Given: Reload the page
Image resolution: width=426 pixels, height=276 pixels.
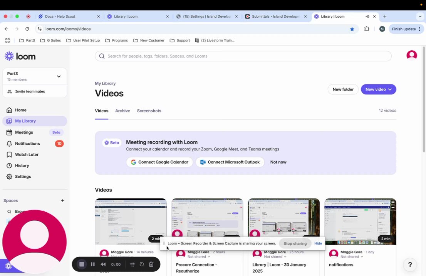Looking at the screenshot, I should point(27,29).
